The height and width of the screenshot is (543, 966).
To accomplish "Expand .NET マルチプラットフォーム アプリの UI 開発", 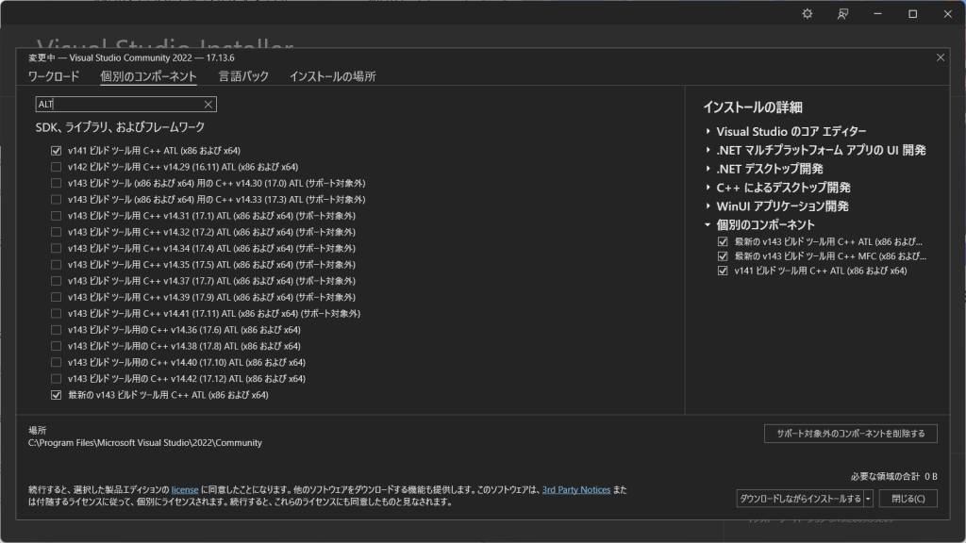I will (x=708, y=150).
